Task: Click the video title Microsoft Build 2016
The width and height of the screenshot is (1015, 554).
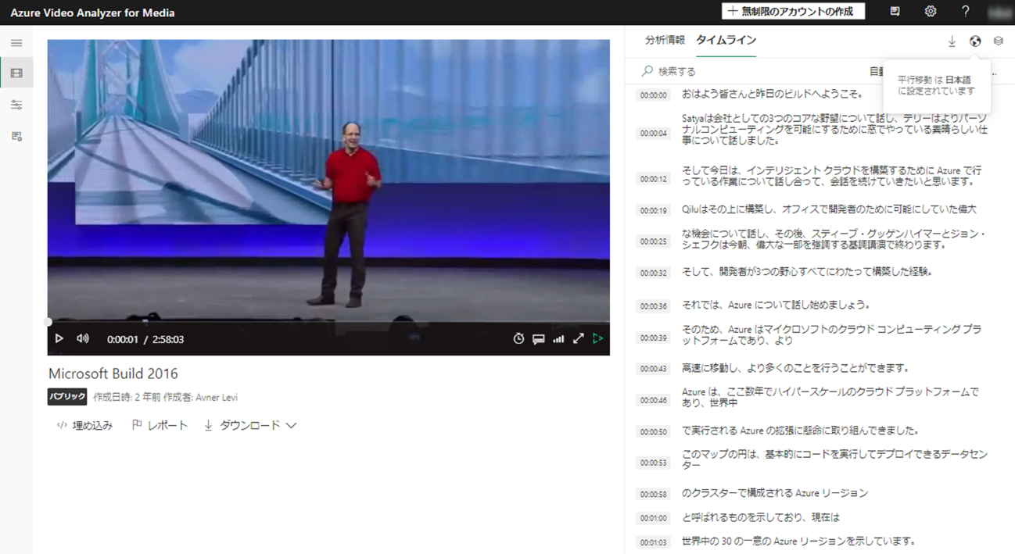Action: click(113, 374)
